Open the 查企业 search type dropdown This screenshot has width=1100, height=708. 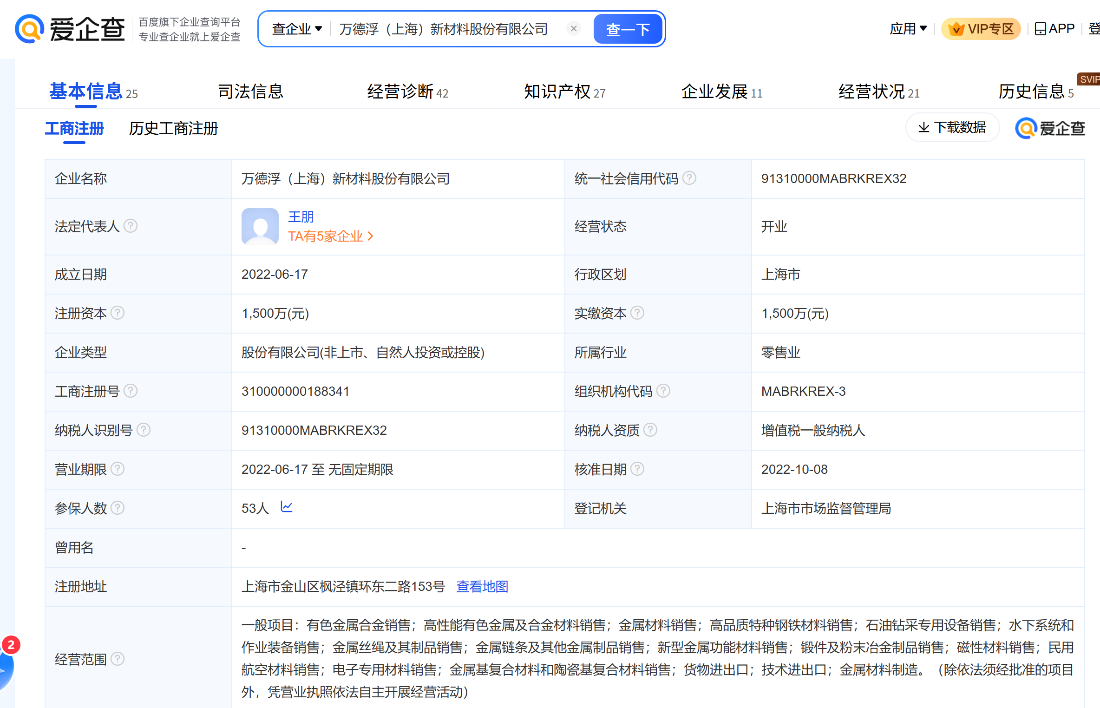pos(297,29)
